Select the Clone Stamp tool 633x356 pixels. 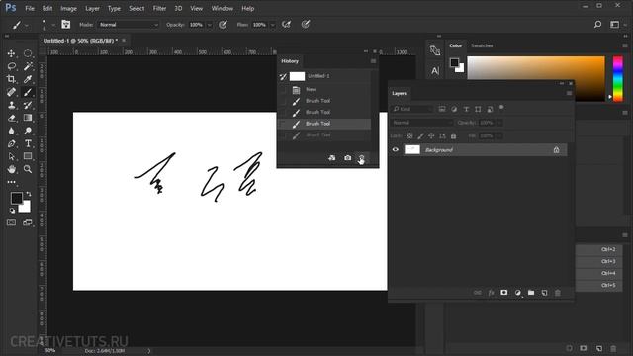tap(11, 105)
